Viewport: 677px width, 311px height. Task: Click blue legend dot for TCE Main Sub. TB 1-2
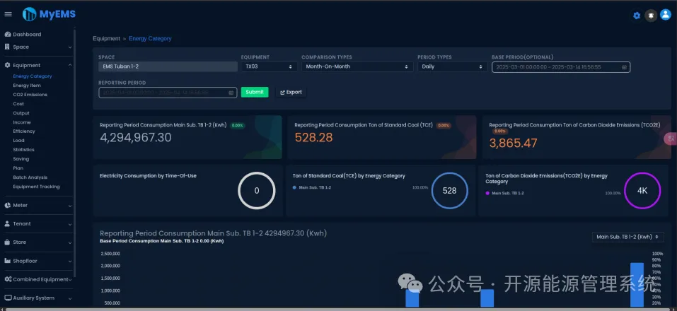[294, 188]
